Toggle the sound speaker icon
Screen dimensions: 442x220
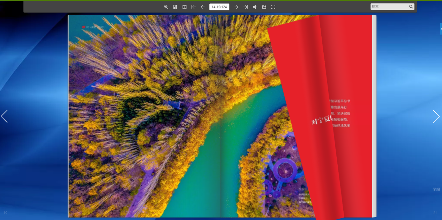click(x=255, y=7)
